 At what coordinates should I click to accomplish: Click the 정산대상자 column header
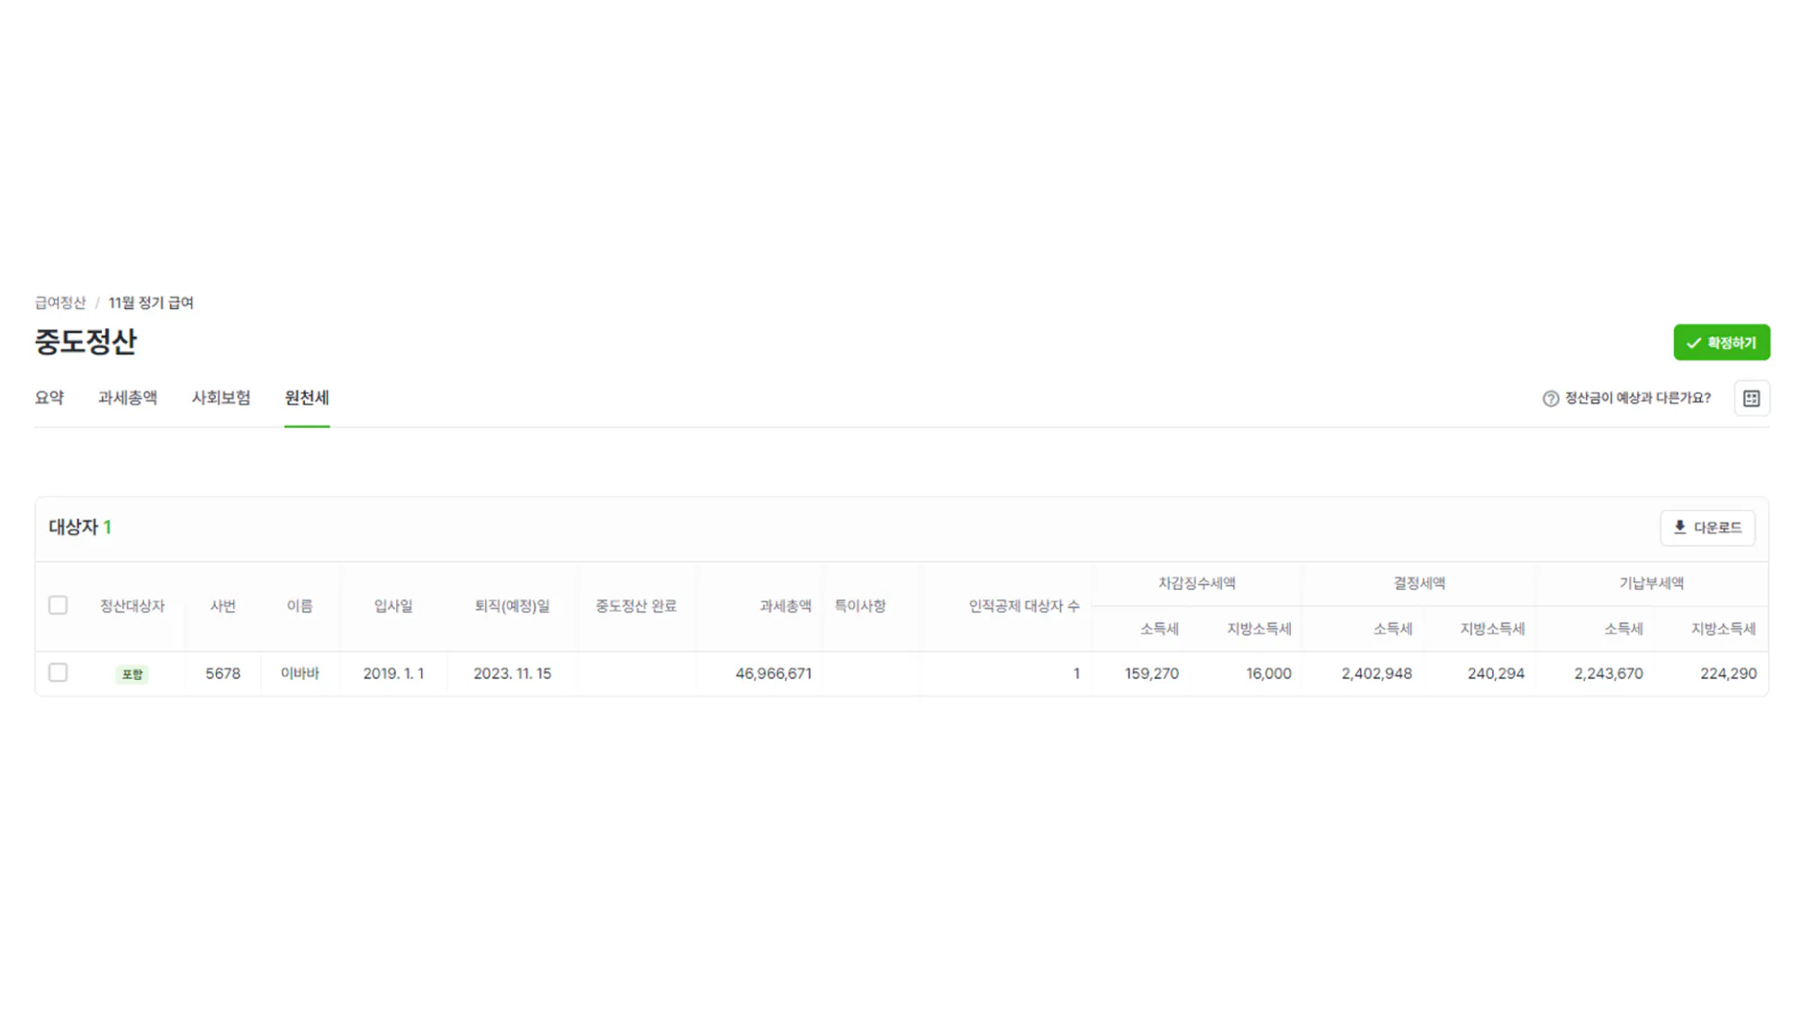click(132, 606)
